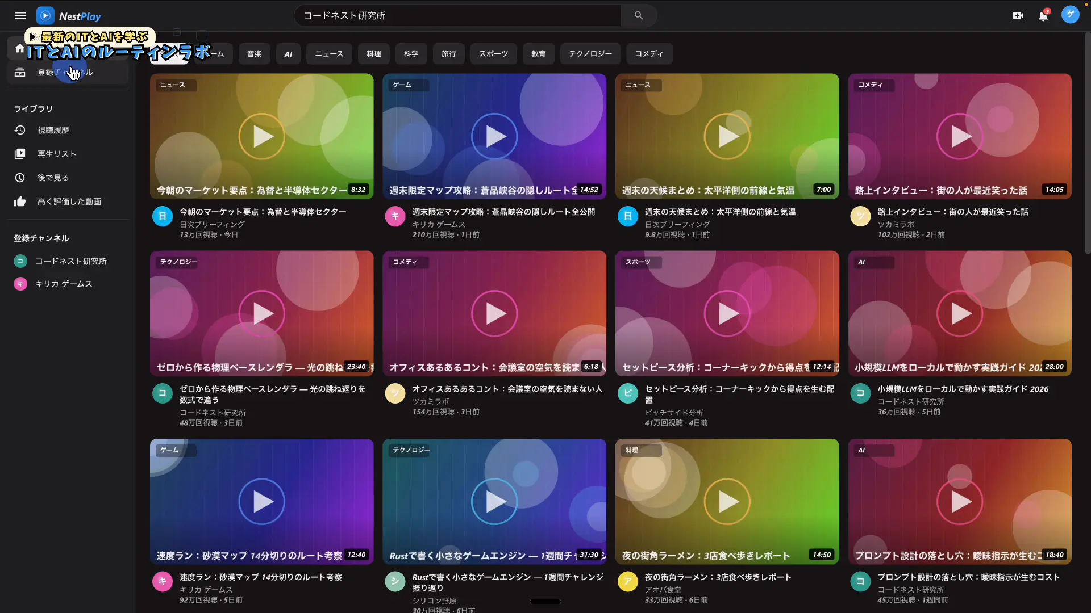Select the 教育 category chip

click(539, 54)
